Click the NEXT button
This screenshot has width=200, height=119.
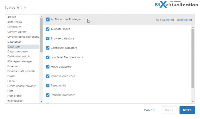coord(187,110)
